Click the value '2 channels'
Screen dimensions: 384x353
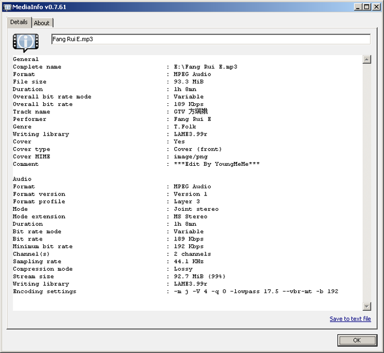click(x=192, y=254)
